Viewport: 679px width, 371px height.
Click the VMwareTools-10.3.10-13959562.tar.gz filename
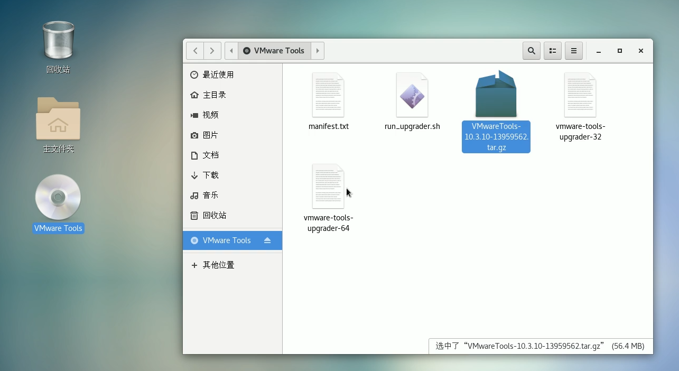click(496, 137)
